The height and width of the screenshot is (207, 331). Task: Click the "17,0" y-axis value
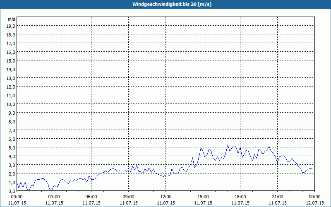tap(11, 43)
